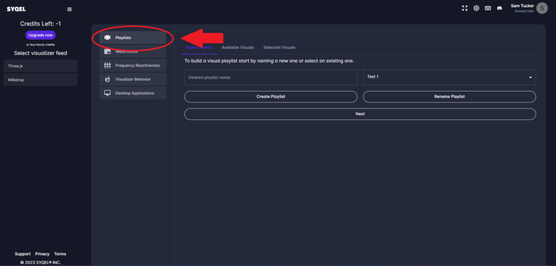
Task: Click the Sam Tucker avatar circle
Action: click(x=541, y=9)
